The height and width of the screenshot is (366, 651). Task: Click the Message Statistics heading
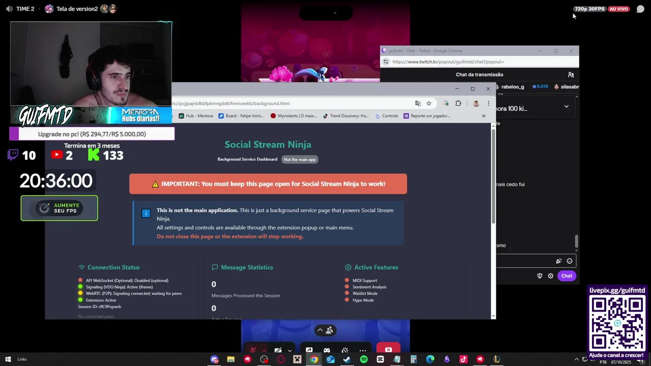pos(242,267)
